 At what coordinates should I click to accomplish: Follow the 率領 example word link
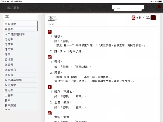point(65,67)
